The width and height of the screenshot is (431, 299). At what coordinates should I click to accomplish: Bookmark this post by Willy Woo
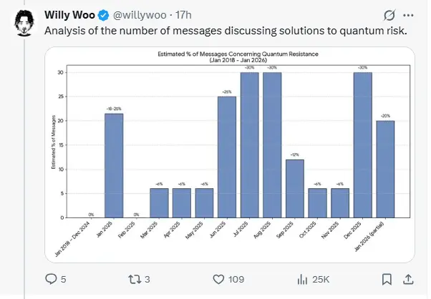point(387,278)
